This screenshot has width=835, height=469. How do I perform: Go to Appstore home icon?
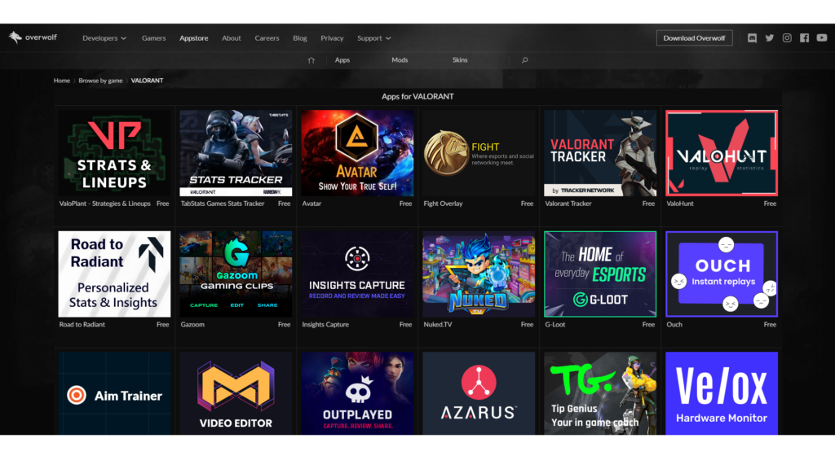[x=311, y=60]
